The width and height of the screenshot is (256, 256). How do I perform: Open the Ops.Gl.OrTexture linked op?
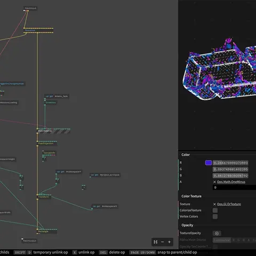click(229, 204)
